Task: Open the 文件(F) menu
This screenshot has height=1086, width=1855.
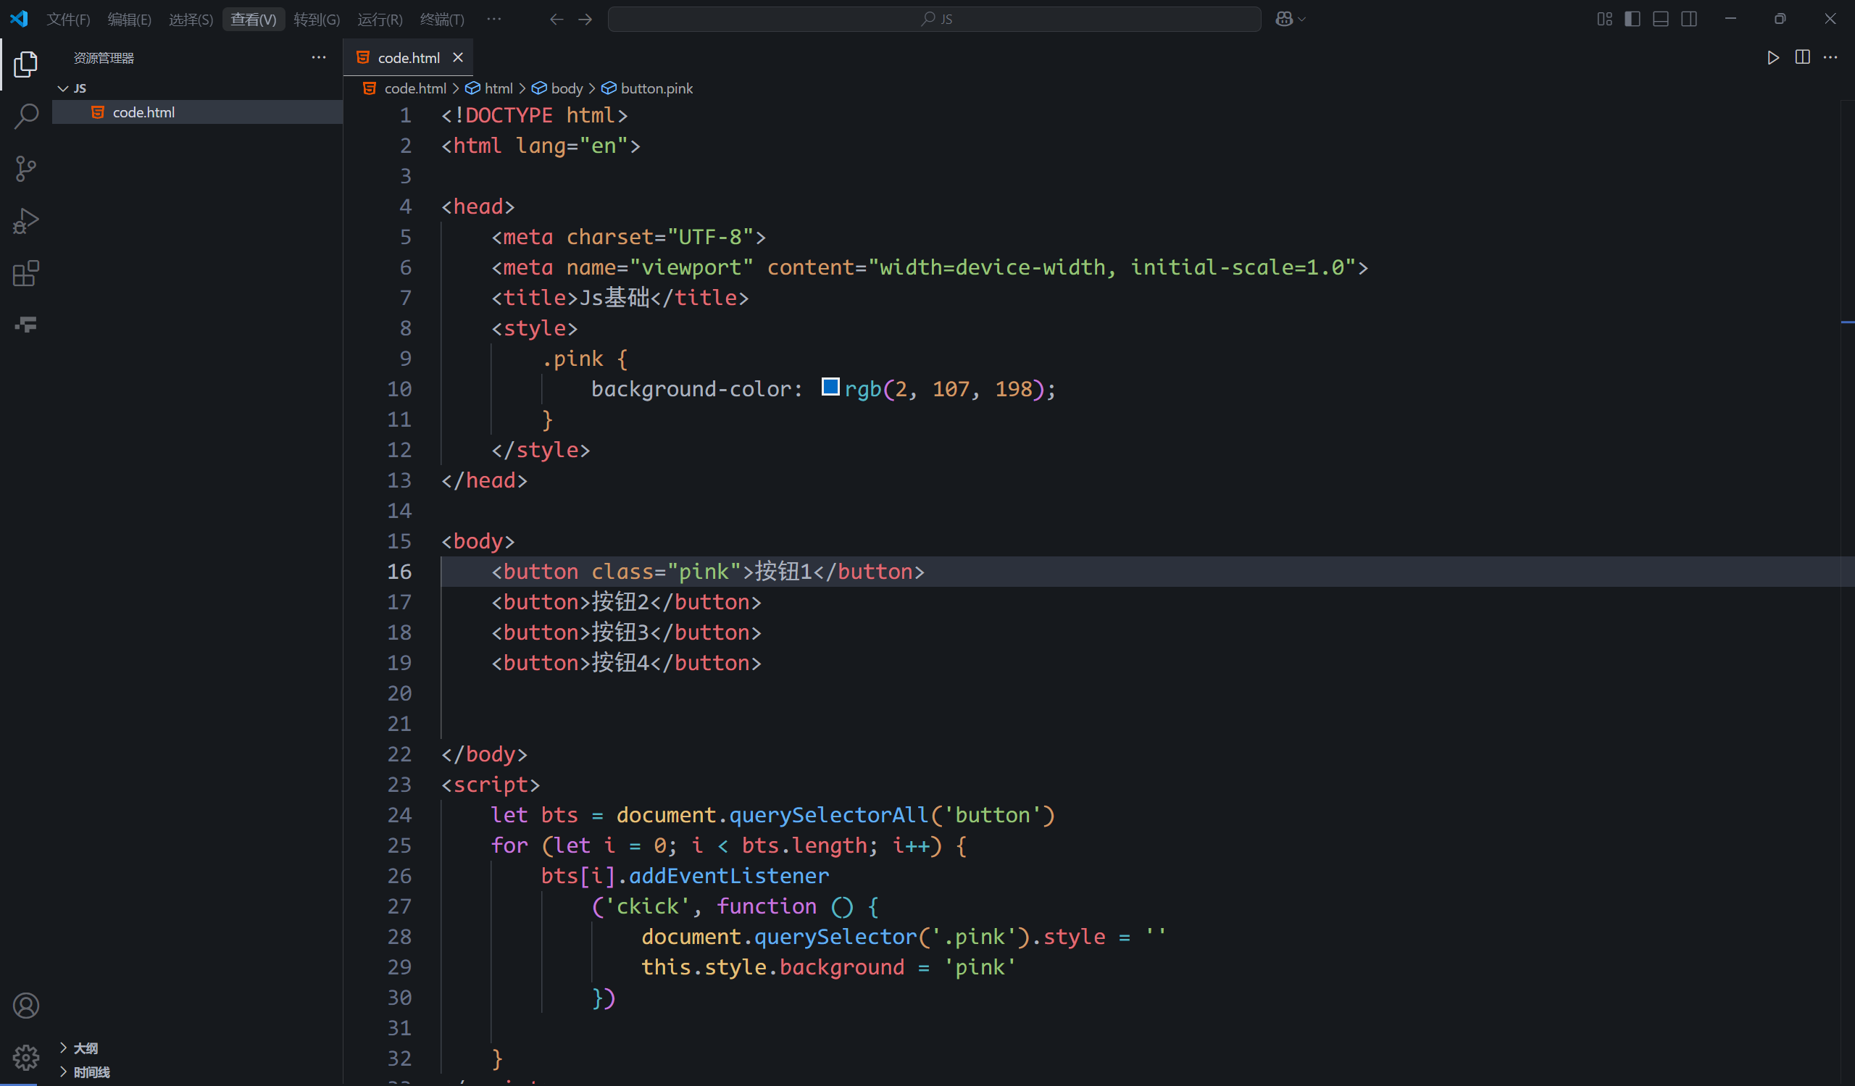Action: click(68, 19)
